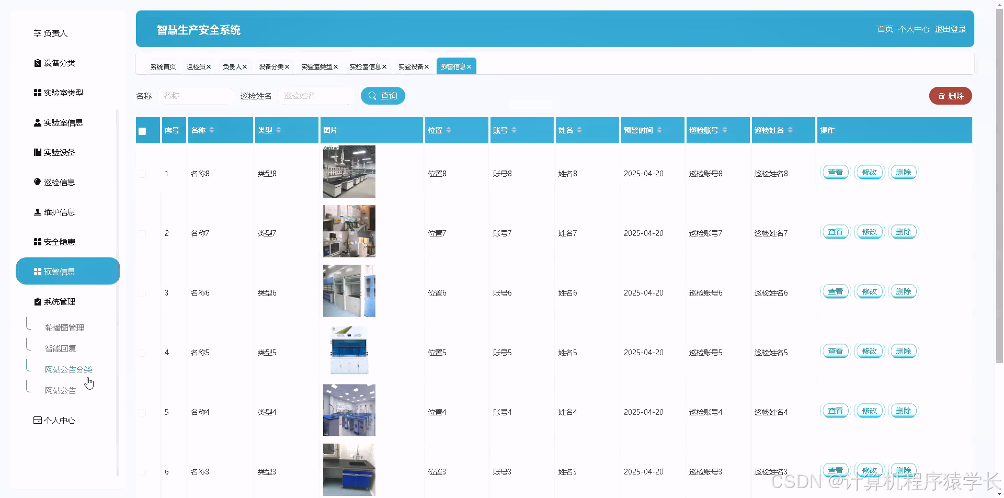The width and height of the screenshot is (1004, 498).
Task: Check the checkbox for row 名称6
Action: click(x=142, y=293)
